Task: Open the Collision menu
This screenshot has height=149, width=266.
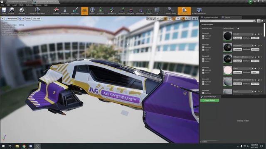Action: pyautogui.click(x=30, y=5)
